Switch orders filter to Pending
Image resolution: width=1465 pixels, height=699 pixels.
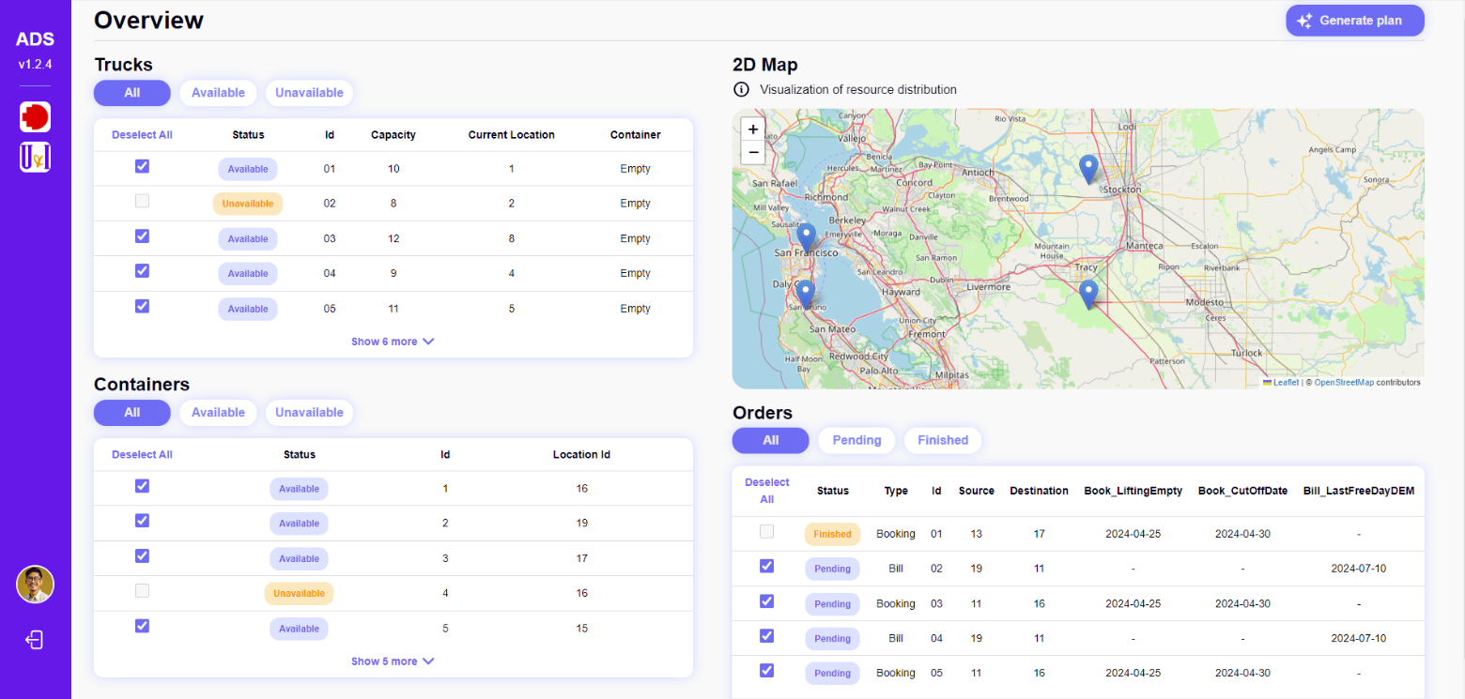856,440
